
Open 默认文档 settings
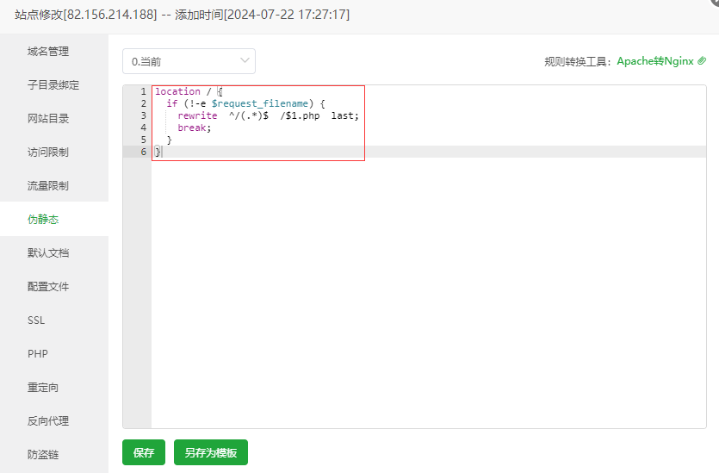[48, 252]
